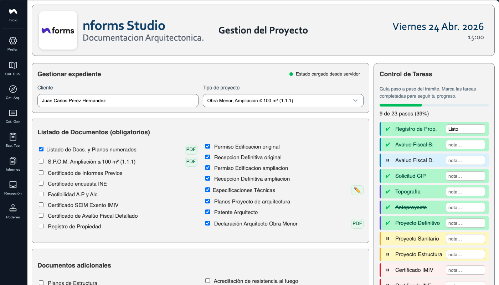Open Recepción inbox icon
Image resolution: width=499 pixels, height=285 pixels.
(x=13, y=185)
